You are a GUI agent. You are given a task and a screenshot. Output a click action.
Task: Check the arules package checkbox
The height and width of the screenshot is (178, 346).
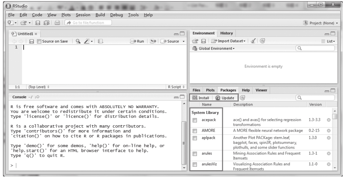tap(195, 154)
